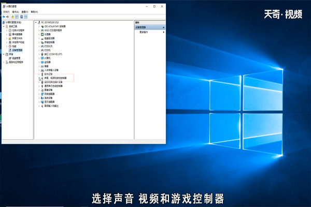311x207 pixels.
Task: Expand the 鼠标和其他指针设备 node
Action: pyautogui.click(x=39, y=82)
